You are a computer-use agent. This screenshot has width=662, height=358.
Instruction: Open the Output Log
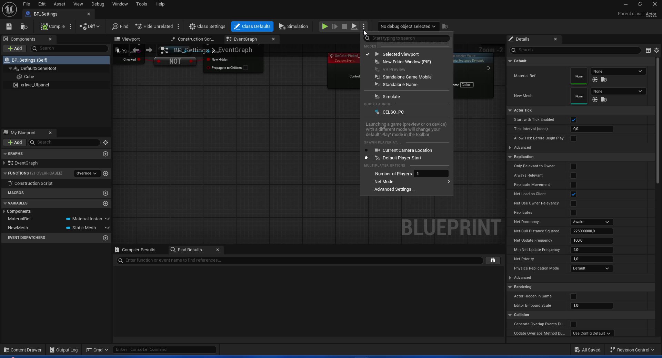(64, 350)
